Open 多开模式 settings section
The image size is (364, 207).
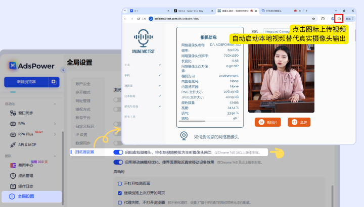tap(83, 92)
